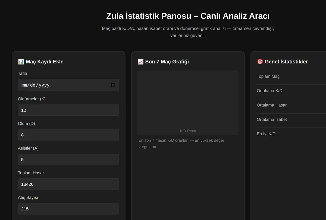Screen dimensions: 326x220
Task: Click the Toplam Maç row
Action: click(x=291, y=76)
